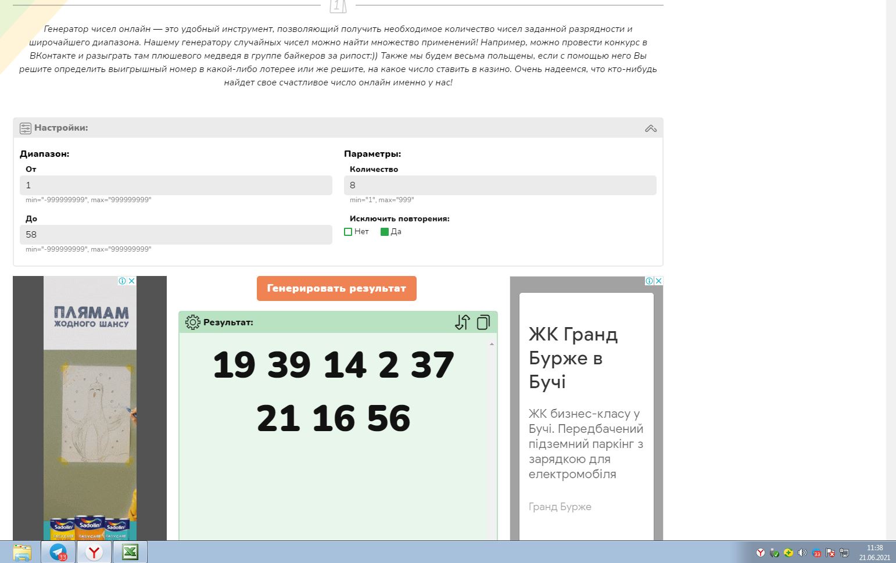The image size is (896, 563).
Task: Open the clock showing 11:38
Action: pos(875,553)
